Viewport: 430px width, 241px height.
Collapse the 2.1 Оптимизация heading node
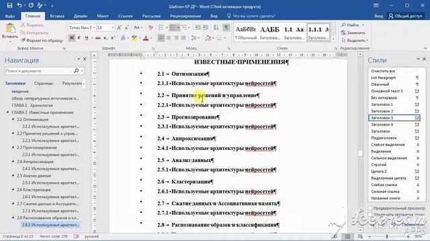pos(13,119)
